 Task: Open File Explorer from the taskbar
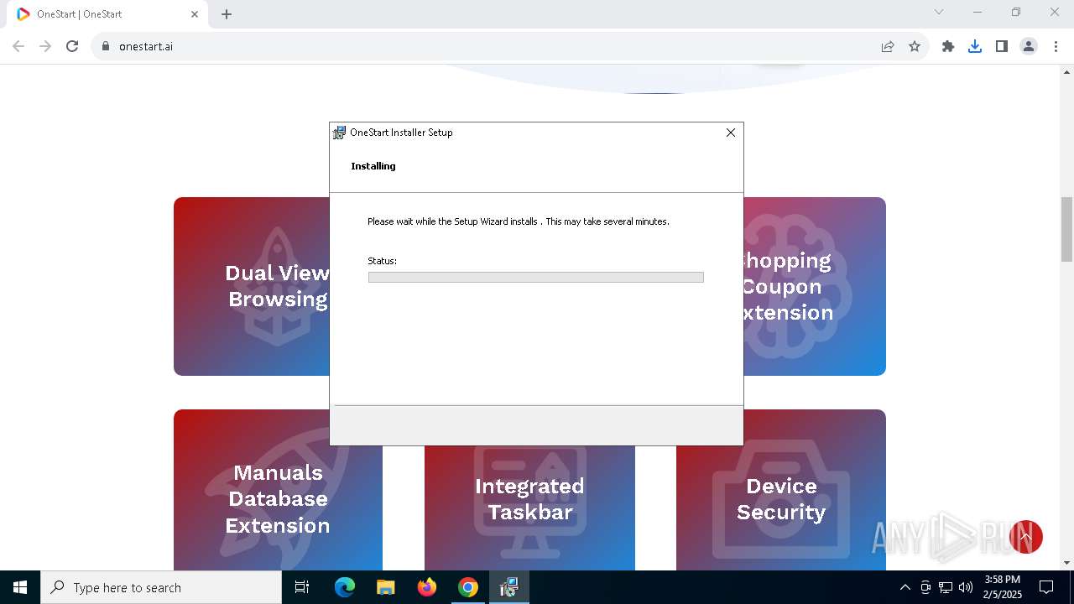(385, 587)
